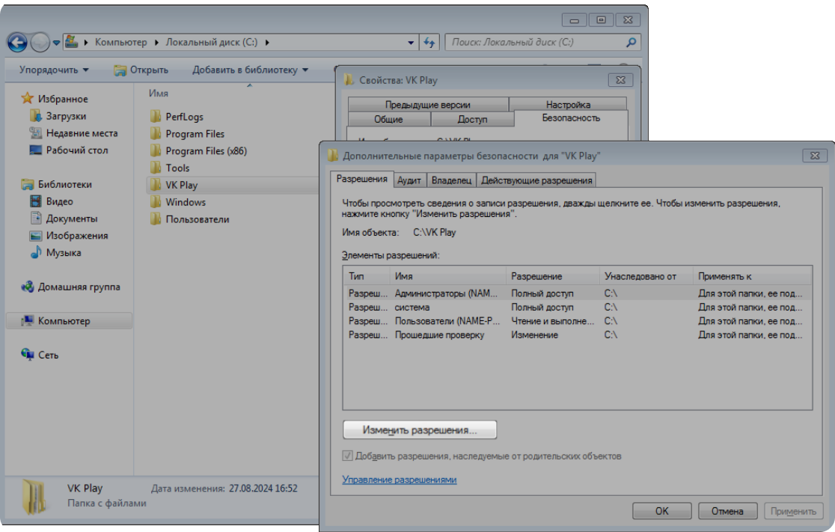This screenshot has width=835, height=532.
Task: Open the Загрузки folder in favorites
Action: (x=35, y=116)
